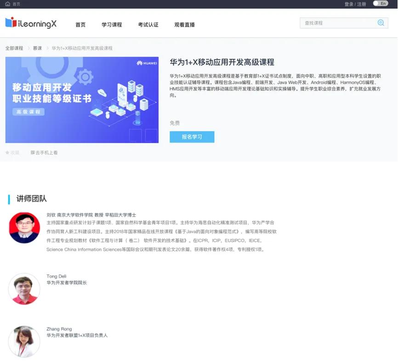Image resolution: width=398 pixels, height=363 pixels.
Task: Open the 考试认证 menu item
Action: 148,25
